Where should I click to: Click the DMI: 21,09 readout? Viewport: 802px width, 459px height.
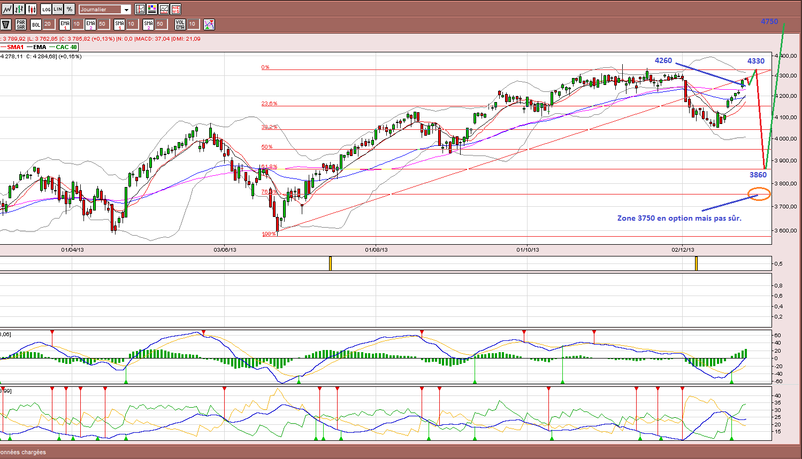[x=186, y=38]
